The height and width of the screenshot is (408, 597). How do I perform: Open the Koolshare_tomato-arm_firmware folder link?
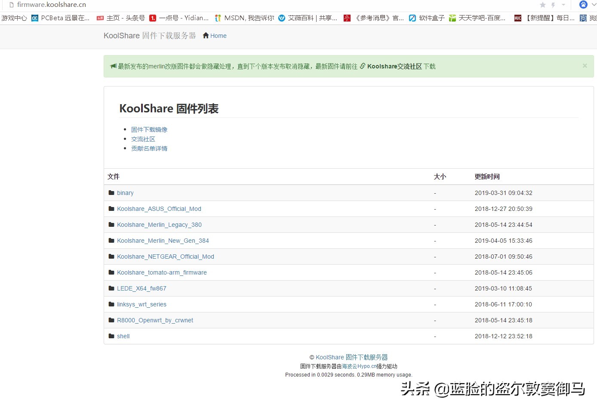(162, 272)
